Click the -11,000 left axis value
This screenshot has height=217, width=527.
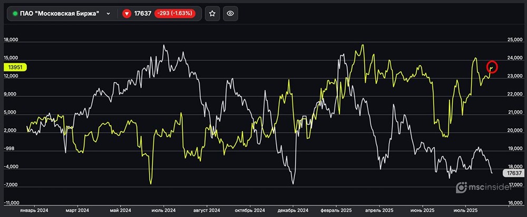click(11, 203)
